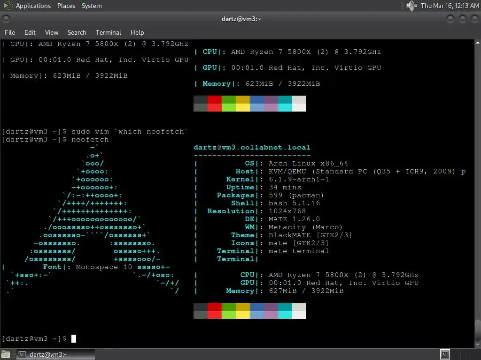Maximize the dartz@vm3 terminal window

(x=462, y=19)
